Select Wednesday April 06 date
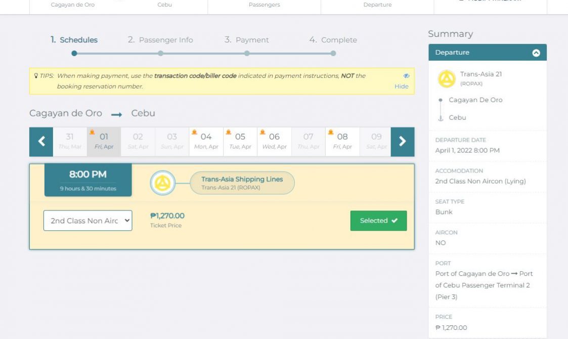This screenshot has height=339, width=568. click(x=274, y=142)
